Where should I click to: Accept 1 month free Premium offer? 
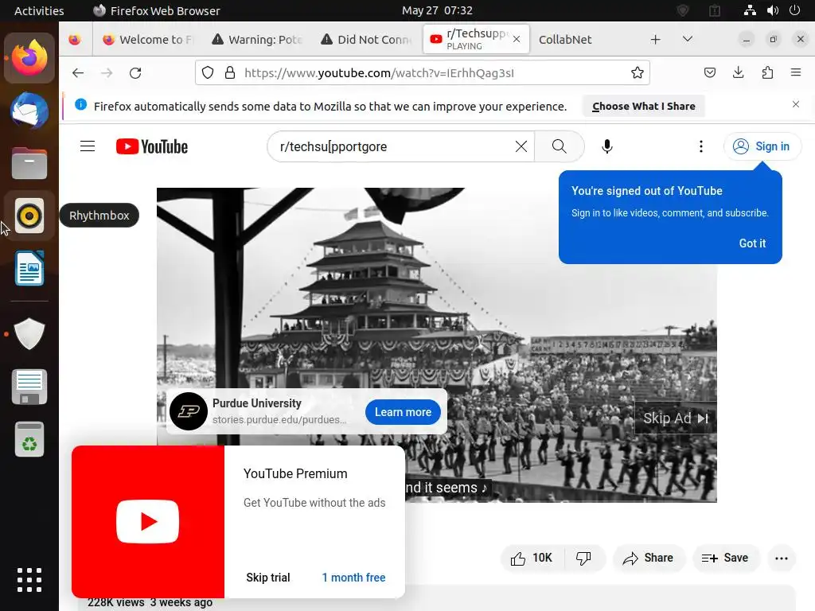point(353,578)
